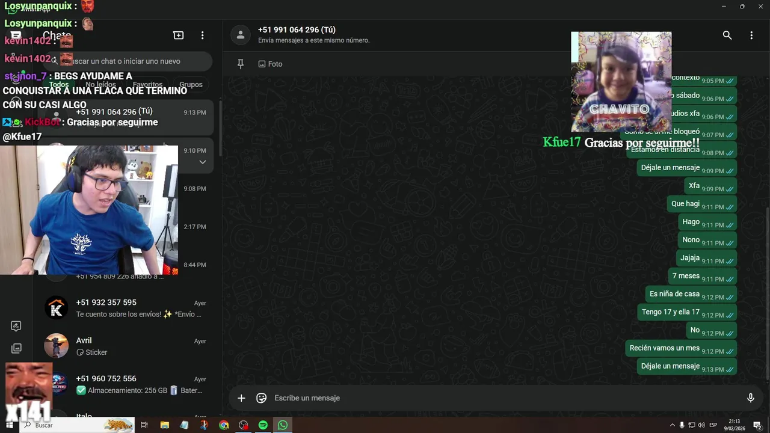Image resolution: width=770 pixels, height=433 pixels.
Task: Open Google Chrome from the taskbar
Action: click(224, 425)
